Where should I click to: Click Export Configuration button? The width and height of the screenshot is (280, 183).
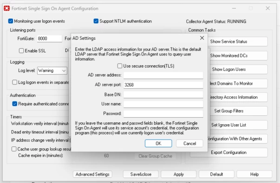pos(229,152)
